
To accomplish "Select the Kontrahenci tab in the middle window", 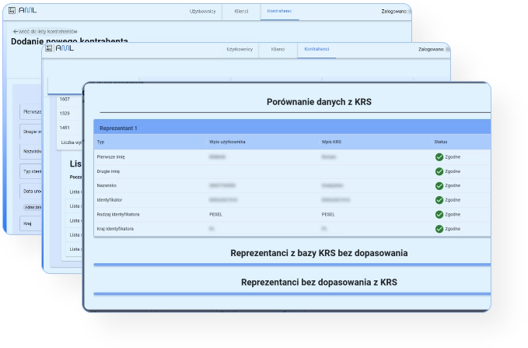I will [316, 49].
